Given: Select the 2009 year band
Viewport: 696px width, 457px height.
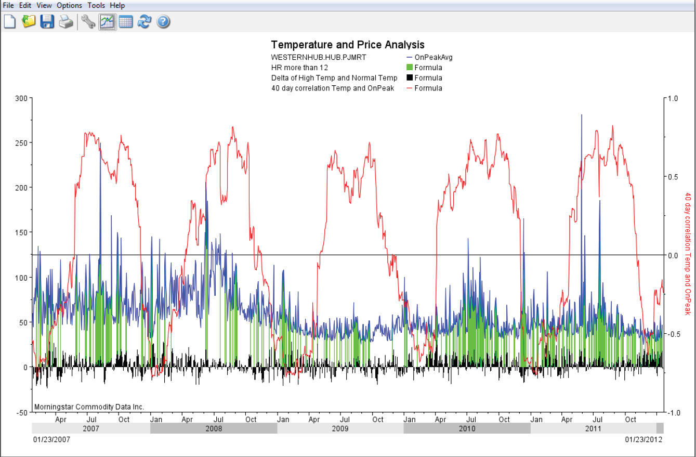Looking at the screenshot, I should [x=340, y=428].
